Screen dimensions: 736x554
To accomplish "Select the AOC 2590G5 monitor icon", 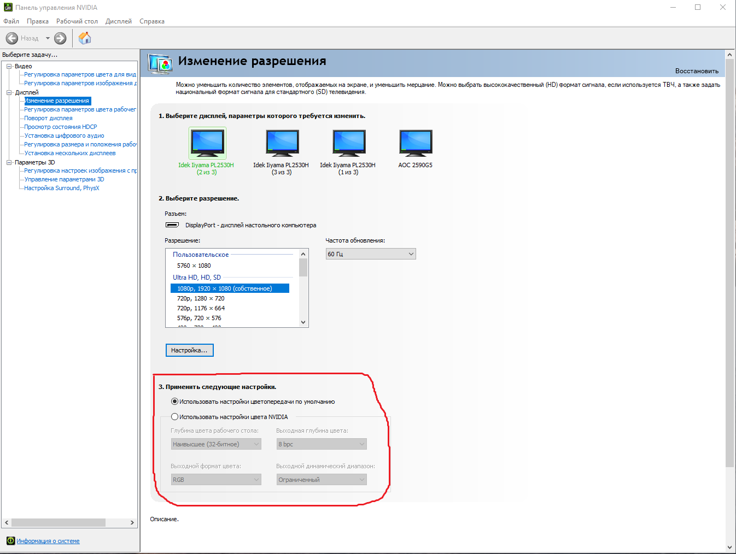I will click(416, 143).
